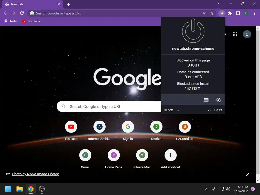Screen dimensions: 260x195
Task: Click microphone tray icon
Action: point(214,189)
